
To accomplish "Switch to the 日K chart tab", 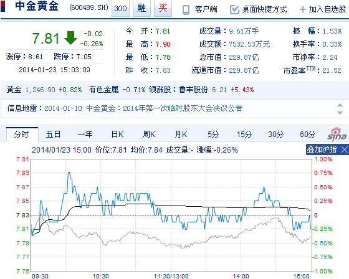I will coord(117,135).
